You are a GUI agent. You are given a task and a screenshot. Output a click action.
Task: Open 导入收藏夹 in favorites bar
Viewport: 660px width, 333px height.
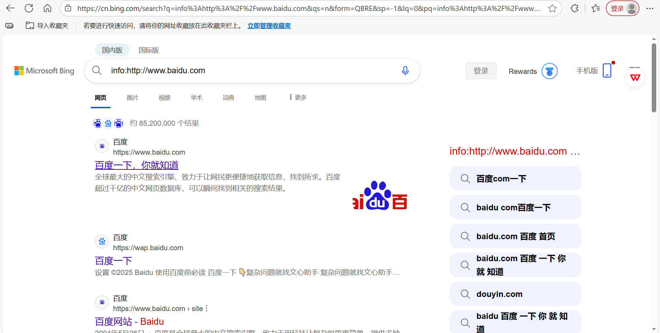coord(47,25)
